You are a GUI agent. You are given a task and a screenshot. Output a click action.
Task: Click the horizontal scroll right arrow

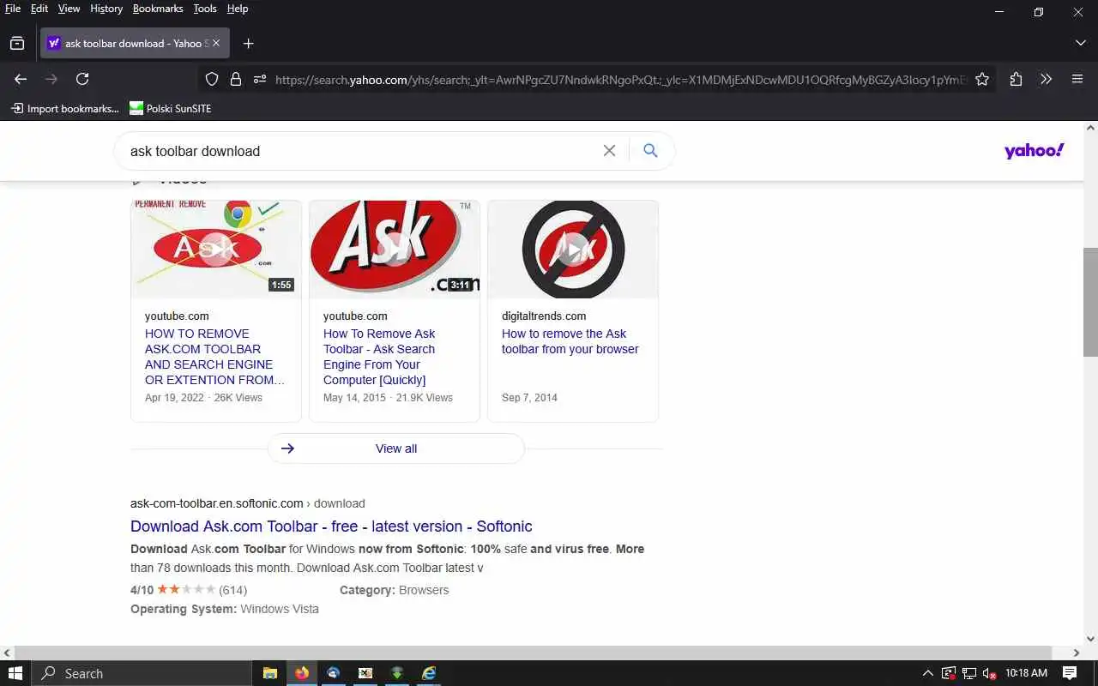[1077, 653]
